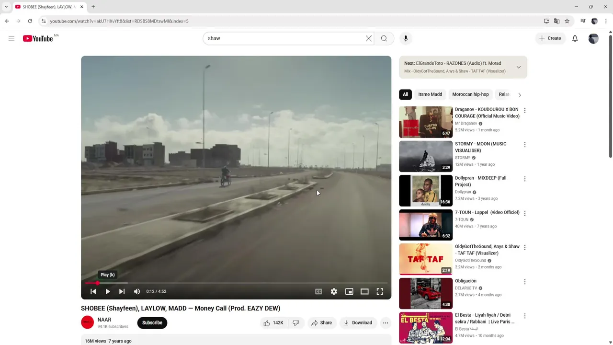Seek on the video progress bar

236,283
